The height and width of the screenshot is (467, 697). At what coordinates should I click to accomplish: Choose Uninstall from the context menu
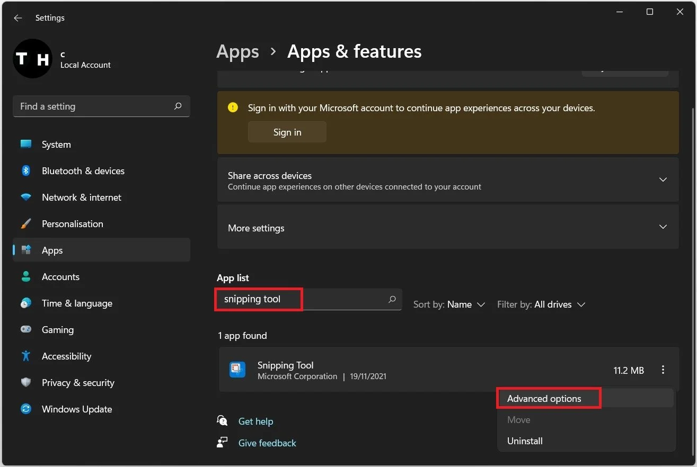coord(524,441)
